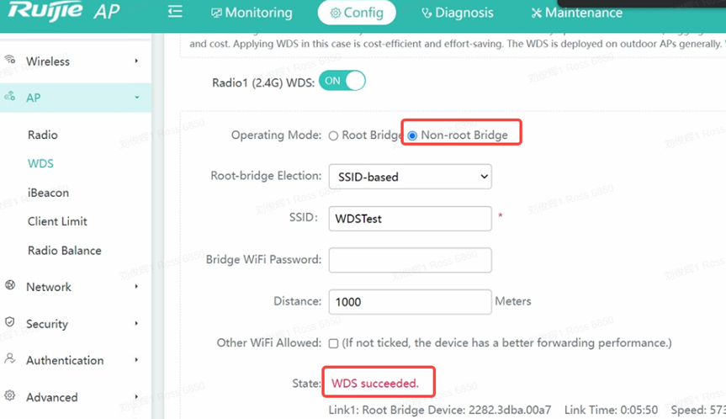Click the sidebar collapse menu icon

175,12
